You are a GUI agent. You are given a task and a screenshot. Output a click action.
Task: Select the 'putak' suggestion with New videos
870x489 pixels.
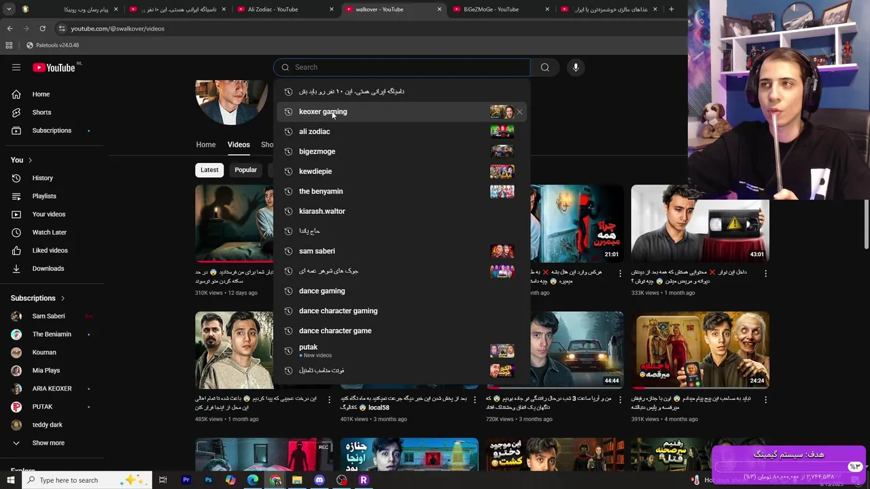402,350
